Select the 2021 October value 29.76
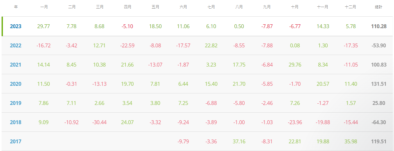This screenshot has width=394, height=151. 295,65
